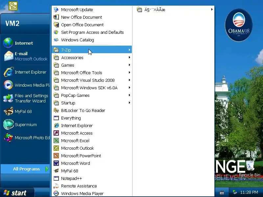263x197 pixels.
Task: Open the Startup folder entry
Action: pos(92,103)
